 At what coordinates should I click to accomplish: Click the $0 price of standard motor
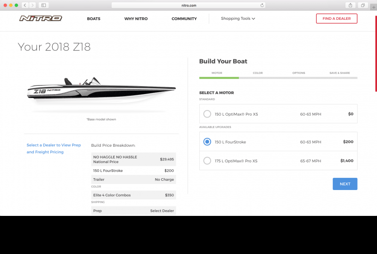tap(351, 114)
